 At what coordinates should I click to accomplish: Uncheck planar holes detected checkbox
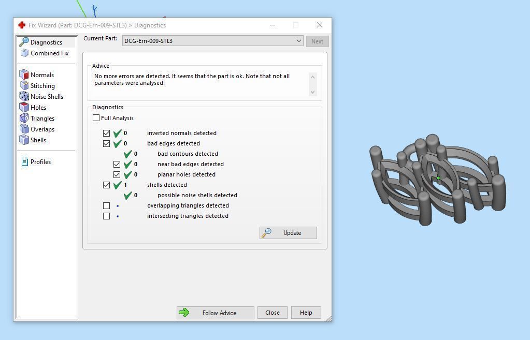tap(117, 174)
